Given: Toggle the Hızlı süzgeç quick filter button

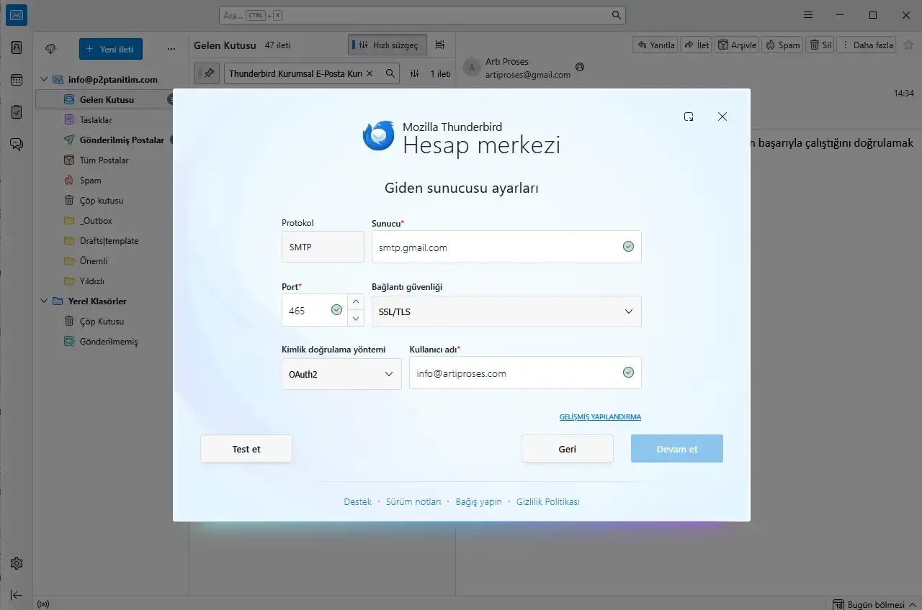Looking at the screenshot, I should (x=388, y=45).
